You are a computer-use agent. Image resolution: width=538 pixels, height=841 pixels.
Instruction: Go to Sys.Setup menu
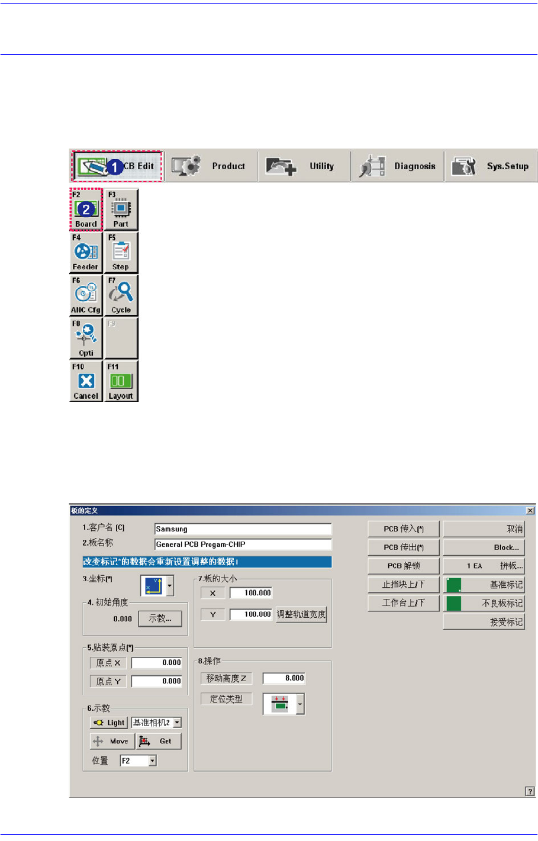[491, 166]
